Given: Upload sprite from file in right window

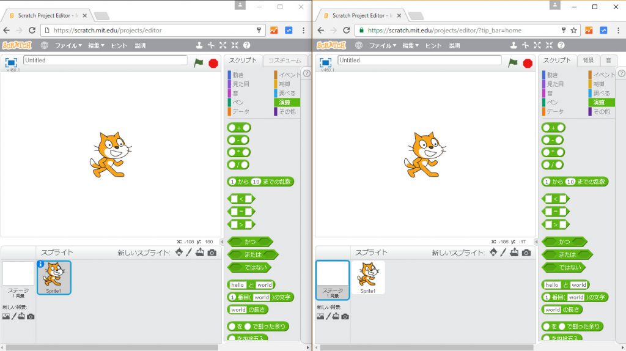Looking at the screenshot, I should 514,252.
